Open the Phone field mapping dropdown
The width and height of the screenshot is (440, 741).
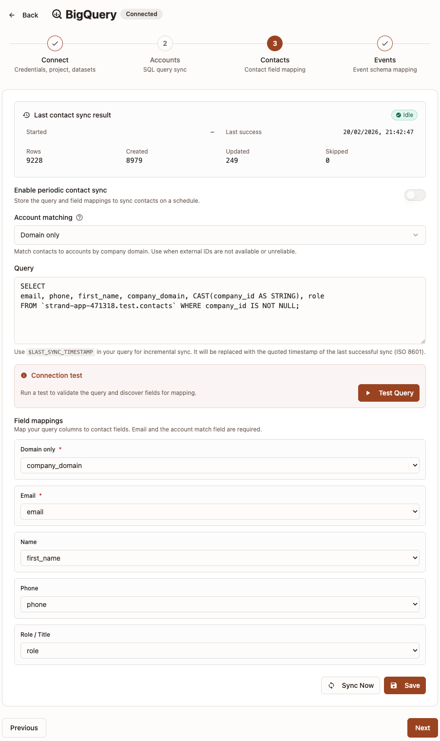coord(220,604)
